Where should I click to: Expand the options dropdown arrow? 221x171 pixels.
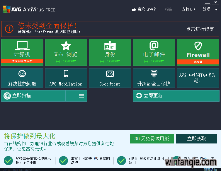216,10
